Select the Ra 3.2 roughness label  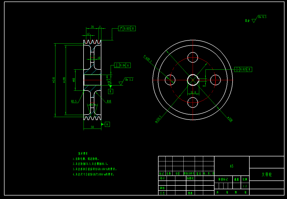click(x=129, y=79)
